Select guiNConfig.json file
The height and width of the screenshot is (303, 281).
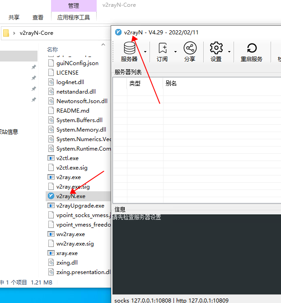(x=77, y=63)
